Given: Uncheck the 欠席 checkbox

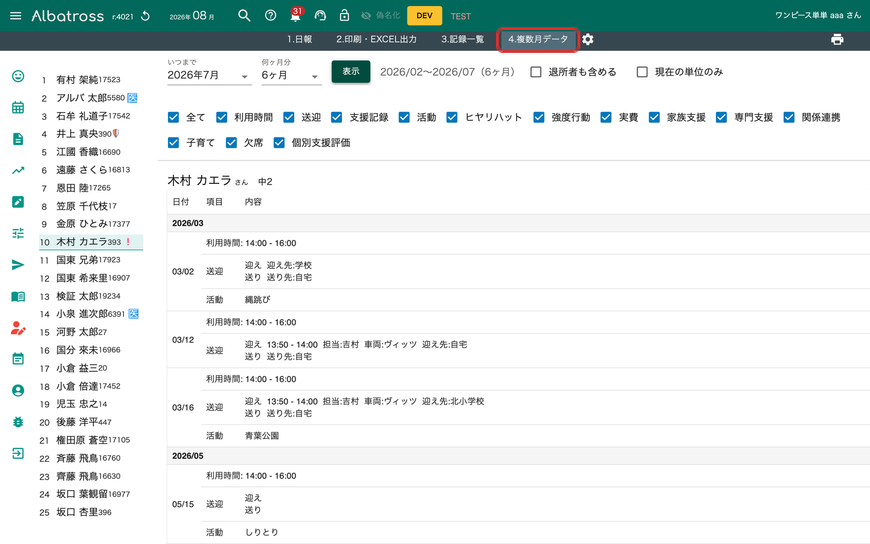Looking at the screenshot, I should click(231, 143).
